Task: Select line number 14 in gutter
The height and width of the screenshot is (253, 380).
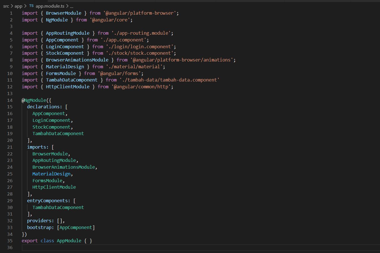Action: click(10, 100)
